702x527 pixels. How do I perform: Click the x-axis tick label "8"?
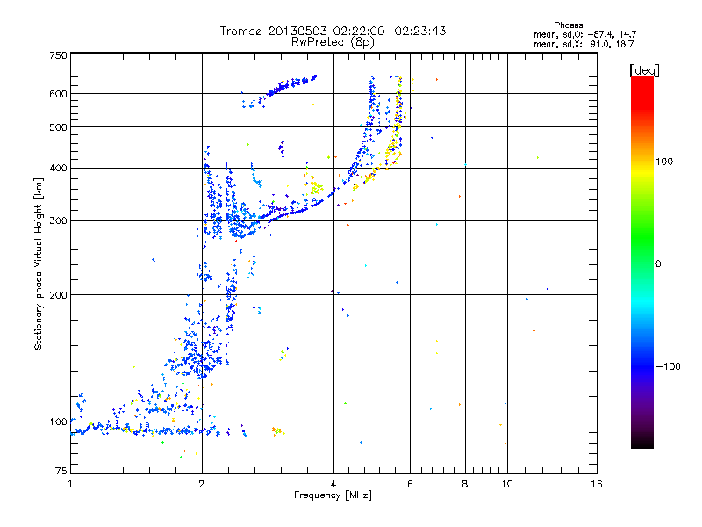465,484
